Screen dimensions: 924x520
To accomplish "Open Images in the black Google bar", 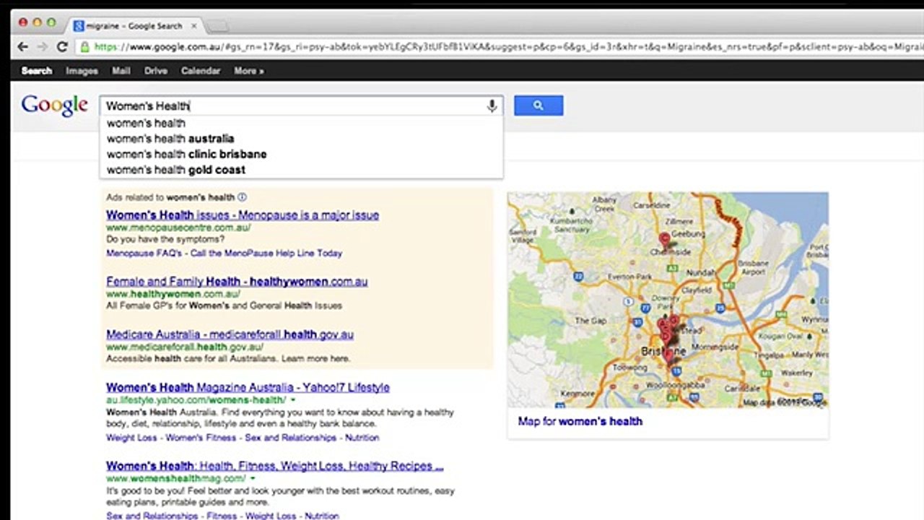I will [x=82, y=71].
